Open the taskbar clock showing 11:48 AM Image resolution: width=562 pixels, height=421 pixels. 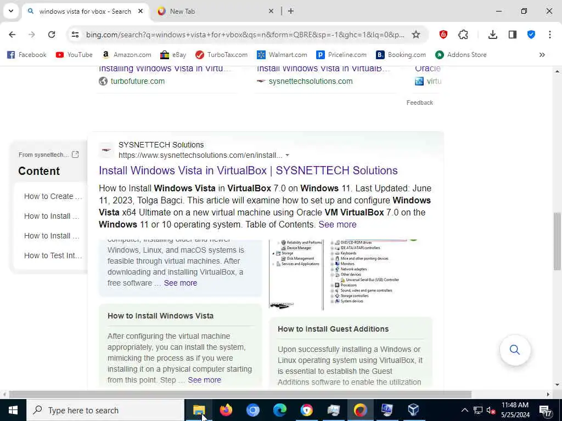(x=515, y=410)
